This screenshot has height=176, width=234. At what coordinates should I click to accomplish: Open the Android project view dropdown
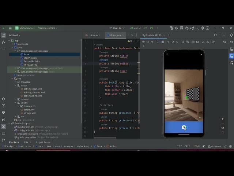15,35
